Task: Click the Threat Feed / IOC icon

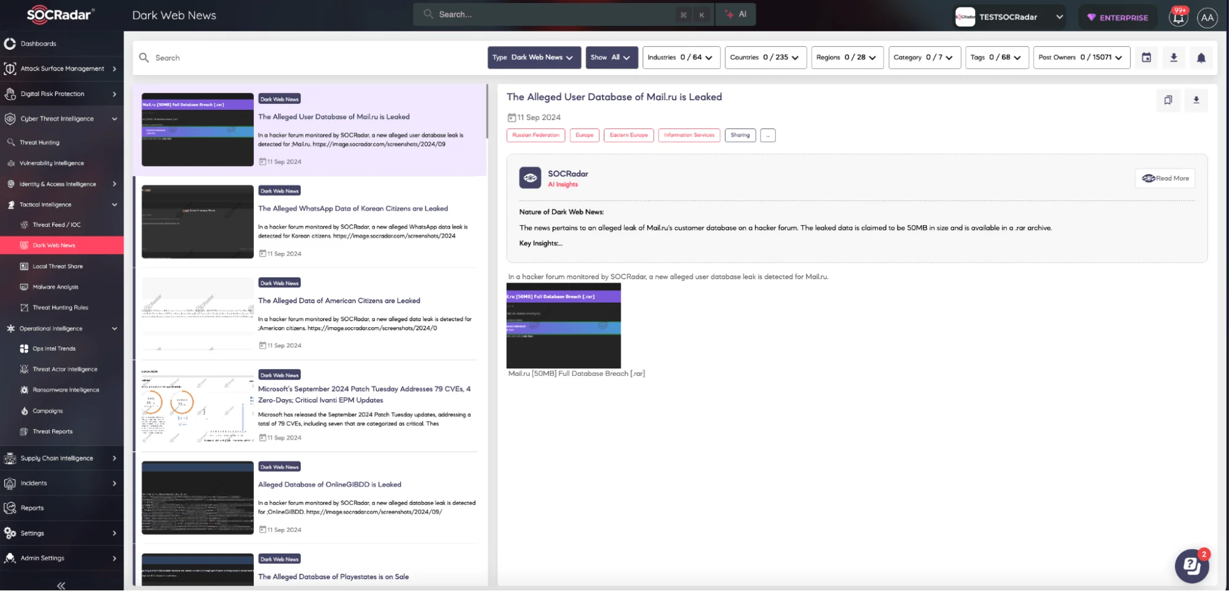Action: (x=24, y=225)
